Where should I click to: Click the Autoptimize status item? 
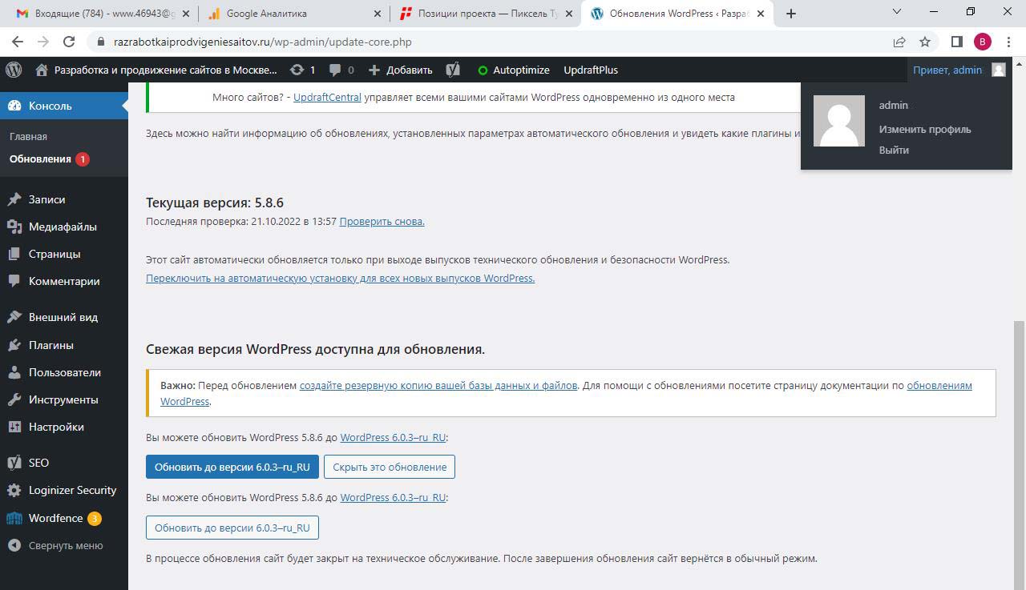point(513,70)
